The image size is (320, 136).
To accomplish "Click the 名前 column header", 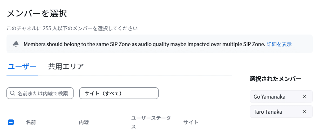I will (31, 122).
